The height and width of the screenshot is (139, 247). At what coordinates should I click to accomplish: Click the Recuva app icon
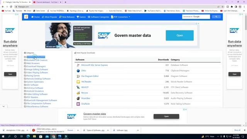[x=78, y=93]
